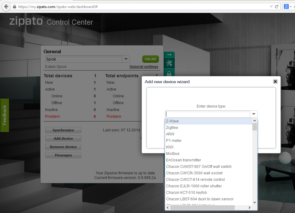This screenshot has width=295, height=213.
Task: Click the Enter device type input field
Action: (207, 114)
